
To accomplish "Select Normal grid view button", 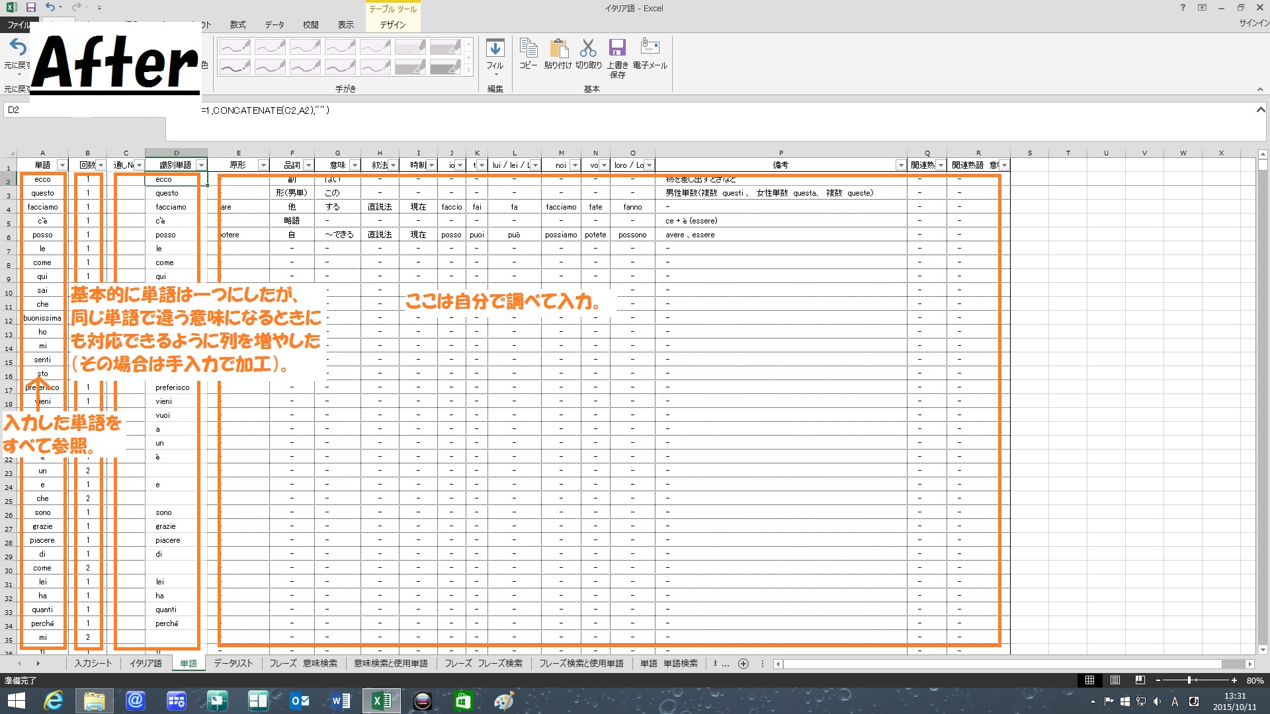I will coord(1089,680).
